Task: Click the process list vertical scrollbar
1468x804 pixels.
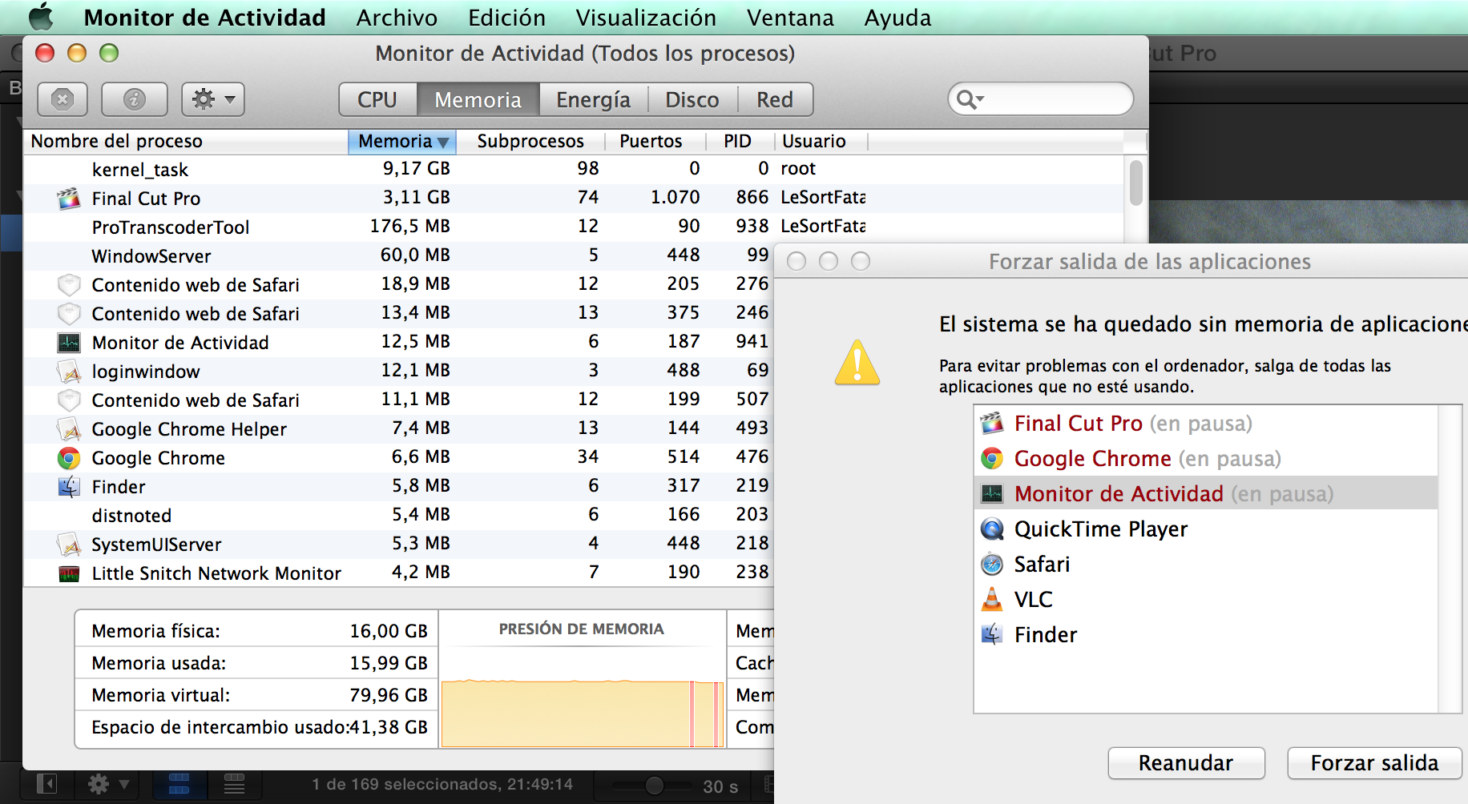Action: tap(1135, 183)
